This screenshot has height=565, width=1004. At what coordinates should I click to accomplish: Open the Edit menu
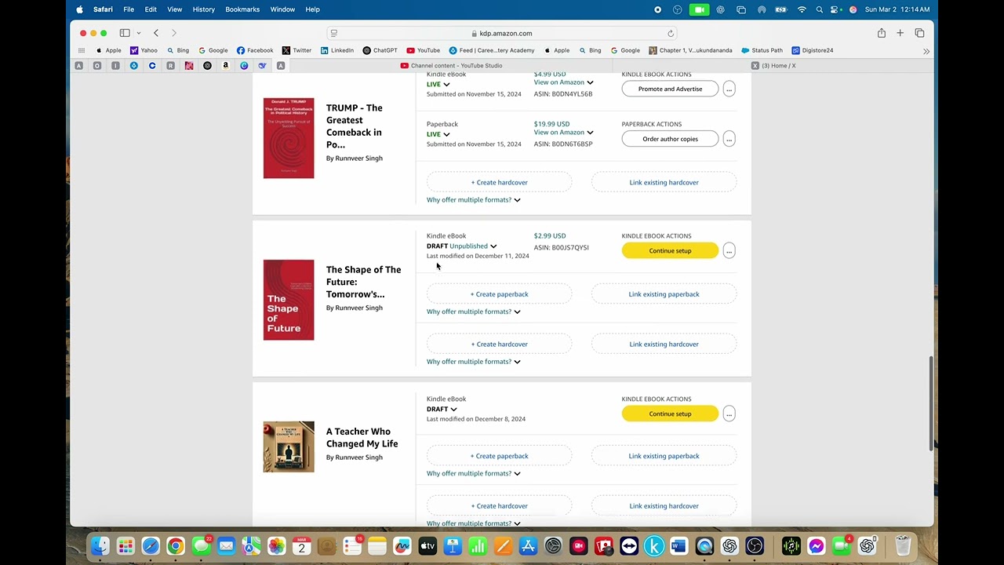pyautogui.click(x=151, y=9)
